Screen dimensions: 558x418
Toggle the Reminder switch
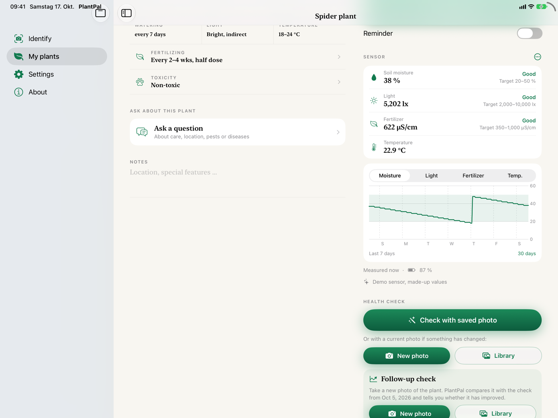tap(529, 33)
